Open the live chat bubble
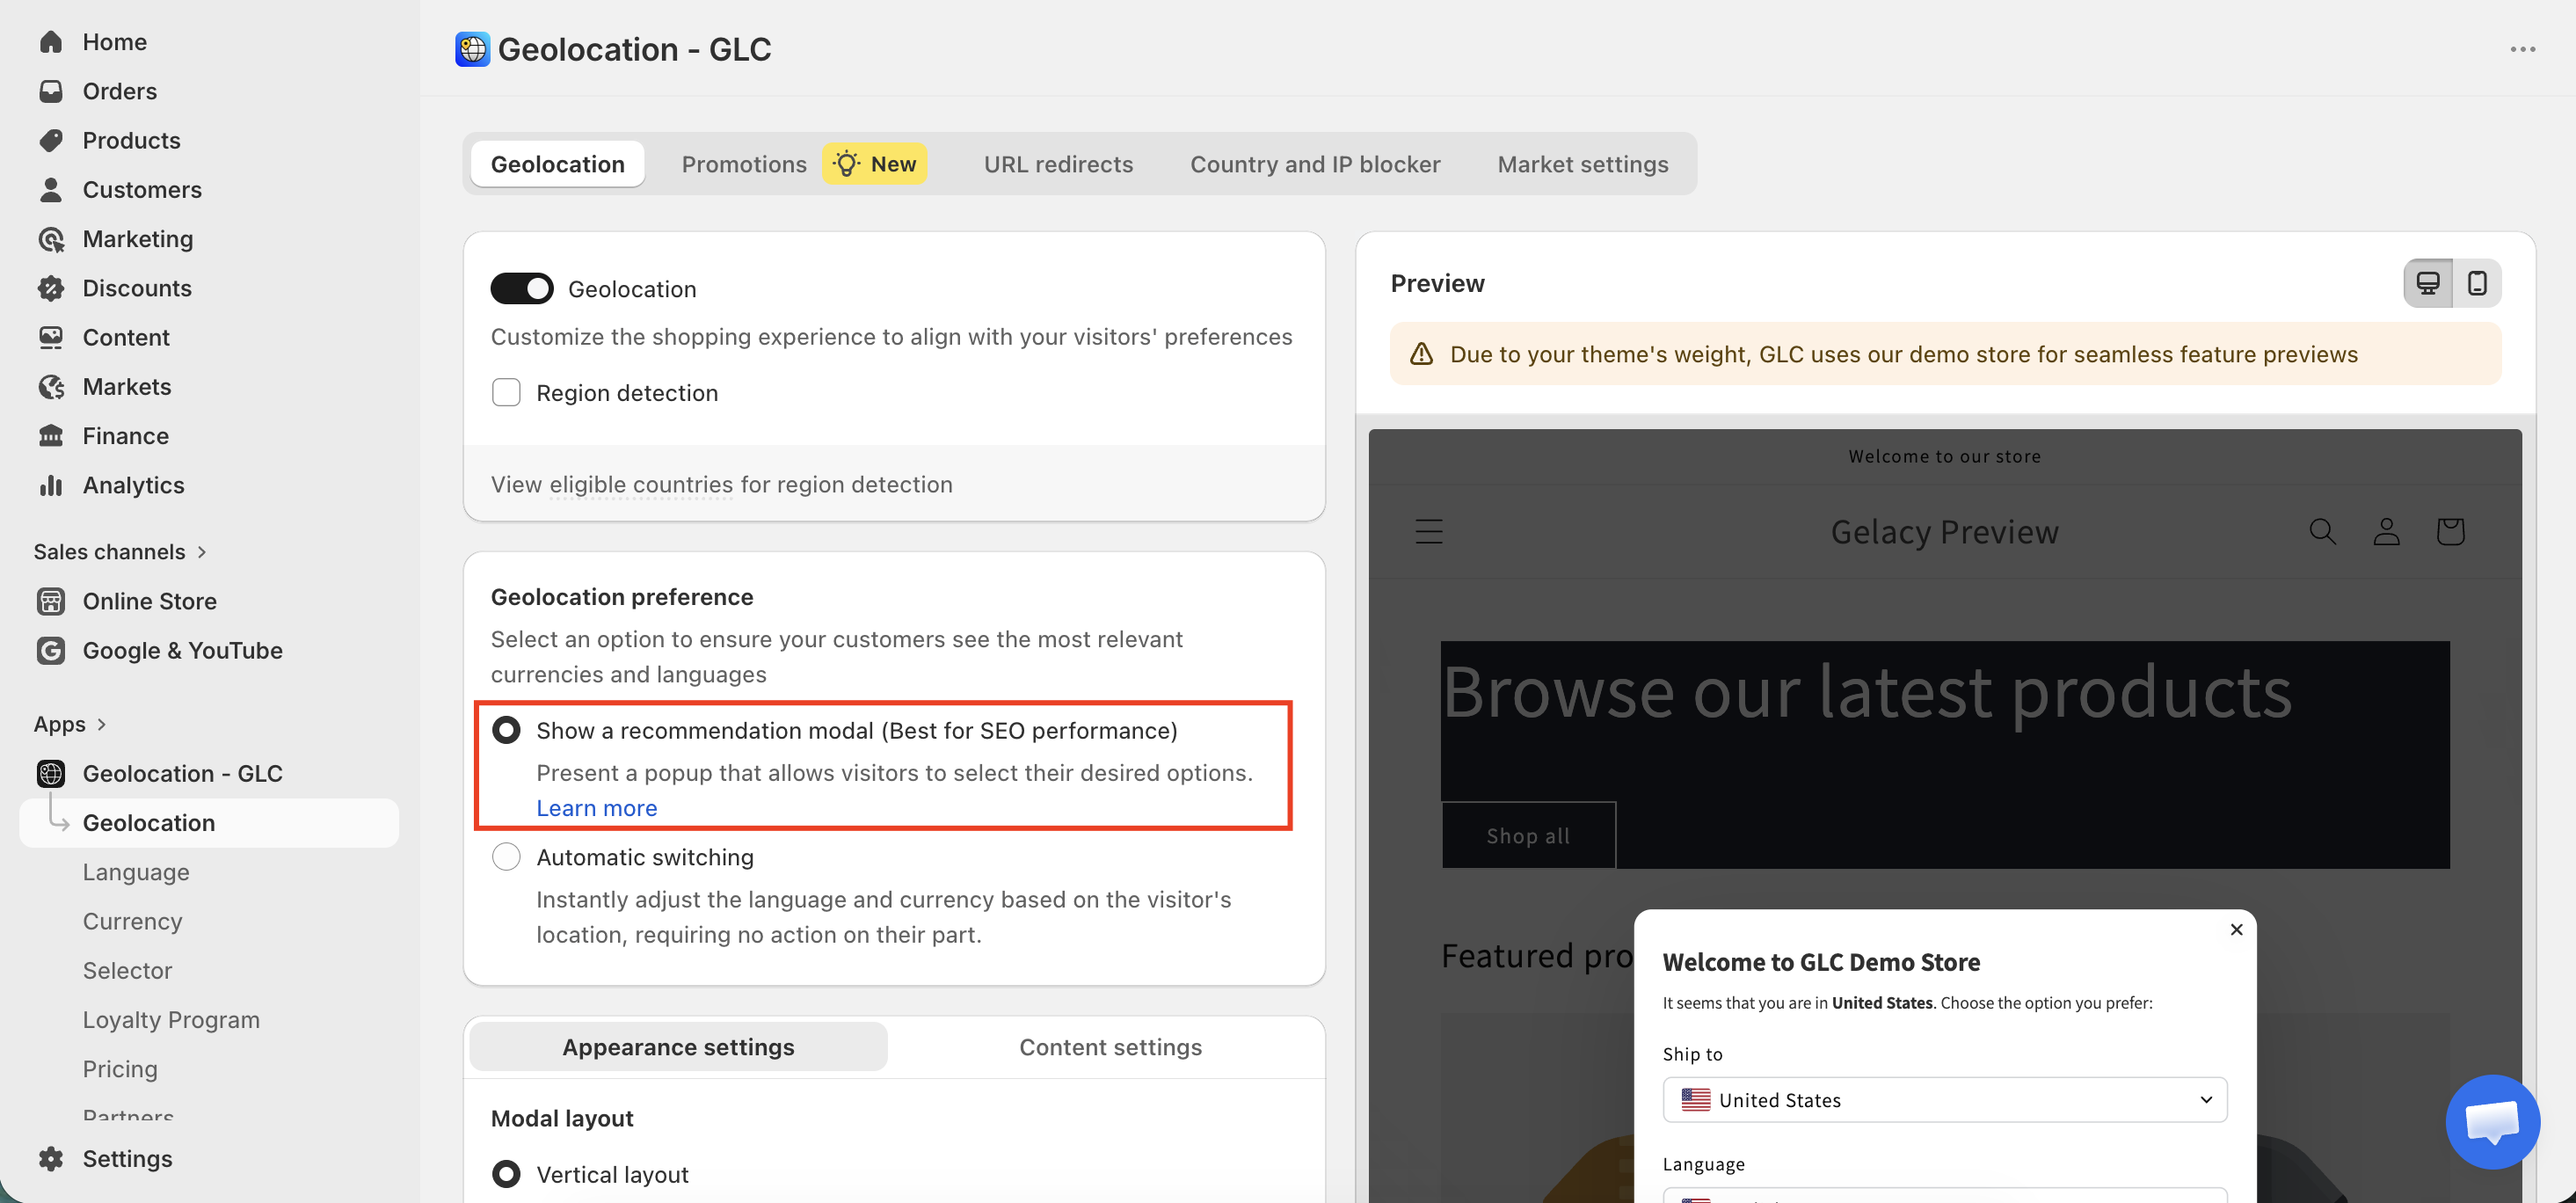Image resolution: width=2576 pixels, height=1203 pixels. tap(2492, 1121)
